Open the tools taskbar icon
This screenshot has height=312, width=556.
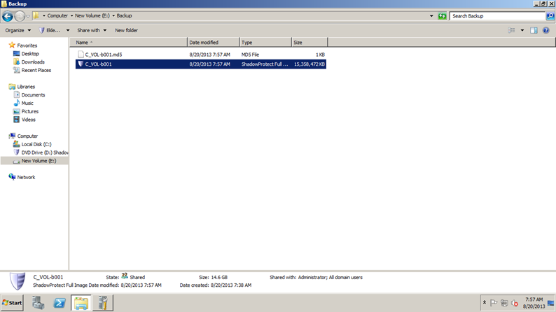pos(103,303)
